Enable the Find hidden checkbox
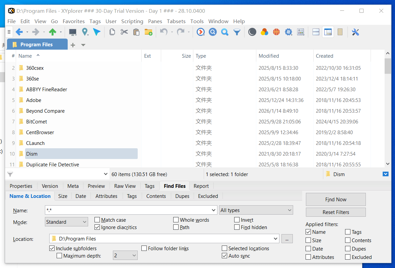The height and width of the screenshot is (268, 395). coord(237,227)
